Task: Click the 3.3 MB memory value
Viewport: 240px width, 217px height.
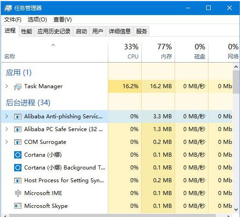Action: pyautogui.click(x=162, y=116)
